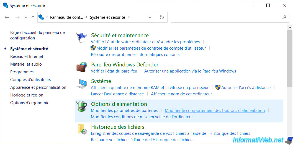293x145 pixels.
Task: Click Modifier le comportement des boutons d'alimentation
Action: coord(215,111)
